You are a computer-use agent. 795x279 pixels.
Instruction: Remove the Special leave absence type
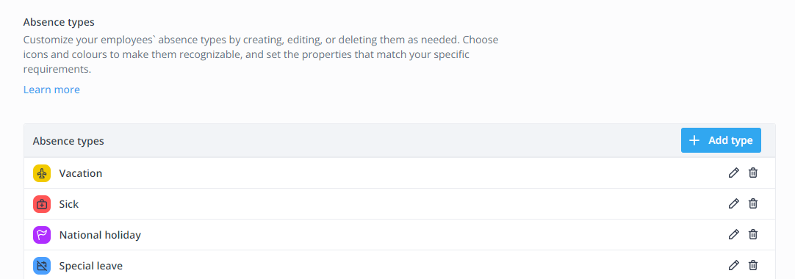(753, 265)
